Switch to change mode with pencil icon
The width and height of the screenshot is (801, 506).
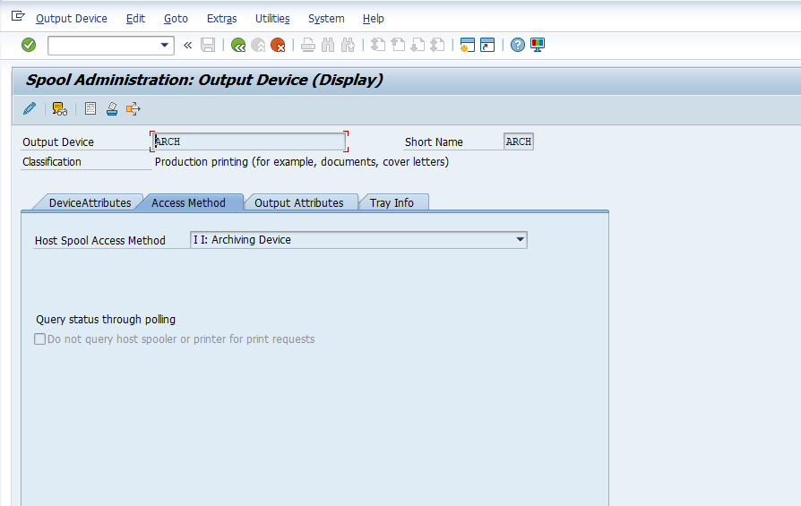(30, 108)
